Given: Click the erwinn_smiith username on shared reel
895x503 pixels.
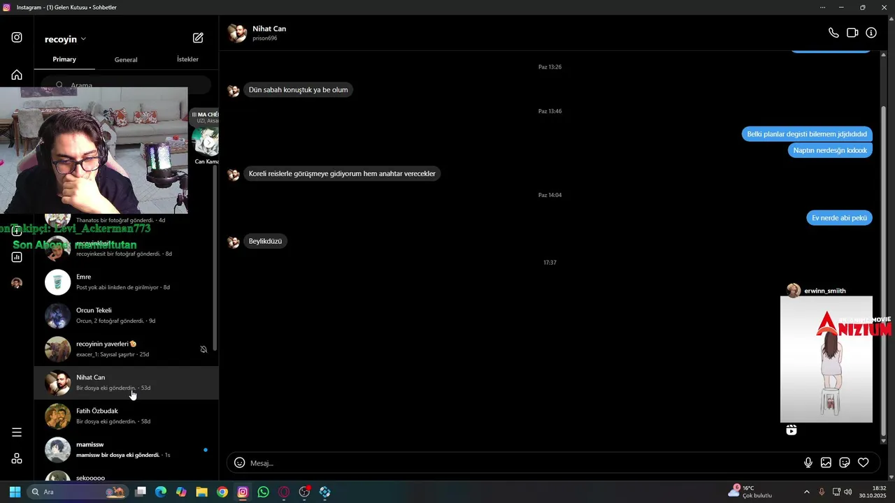Looking at the screenshot, I should tap(825, 291).
